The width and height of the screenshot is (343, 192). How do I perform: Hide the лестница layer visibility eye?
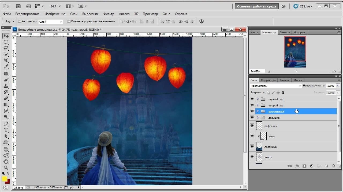pyautogui.click(x=252, y=146)
